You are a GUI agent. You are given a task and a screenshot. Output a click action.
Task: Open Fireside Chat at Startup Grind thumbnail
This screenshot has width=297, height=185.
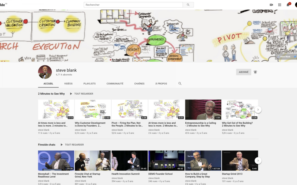pos(93,161)
